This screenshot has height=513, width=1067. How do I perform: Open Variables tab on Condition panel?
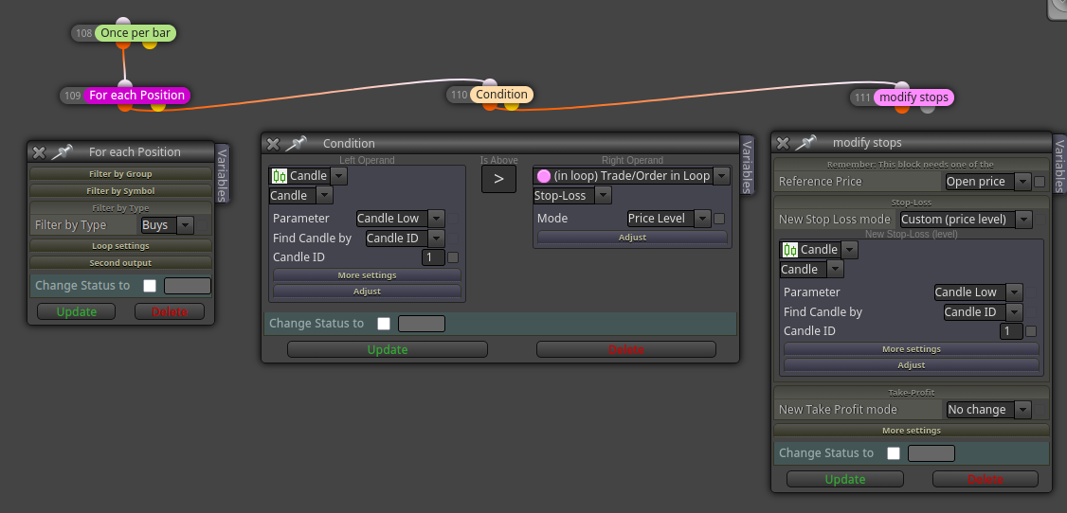(747, 165)
